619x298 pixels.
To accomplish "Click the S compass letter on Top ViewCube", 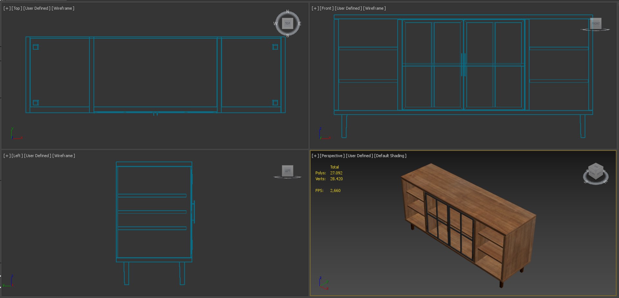I will pyautogui.click(x=288, y=36).
